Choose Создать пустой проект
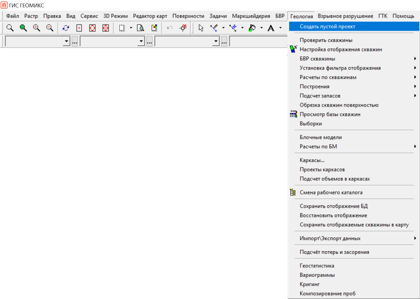 coord(354,26)
